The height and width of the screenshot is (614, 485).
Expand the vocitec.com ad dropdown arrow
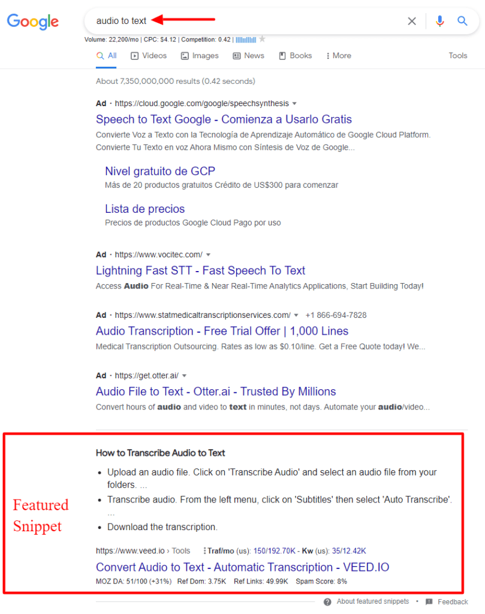click(x=208, y=255)
